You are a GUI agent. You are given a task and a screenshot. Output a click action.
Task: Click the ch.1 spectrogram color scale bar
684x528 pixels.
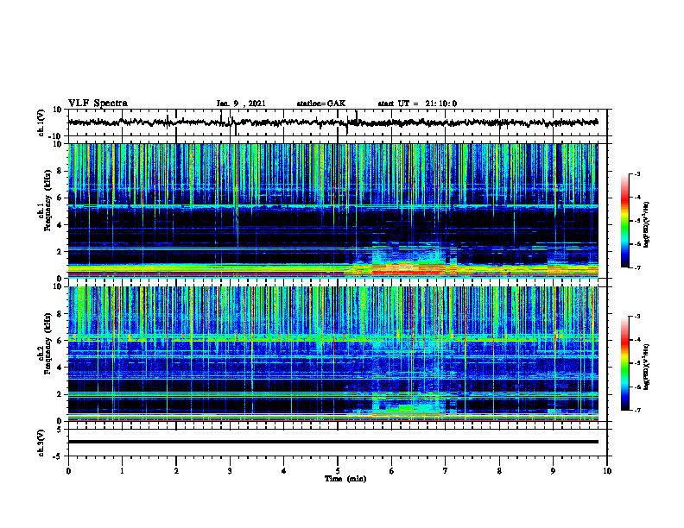[x=624, y=221]
